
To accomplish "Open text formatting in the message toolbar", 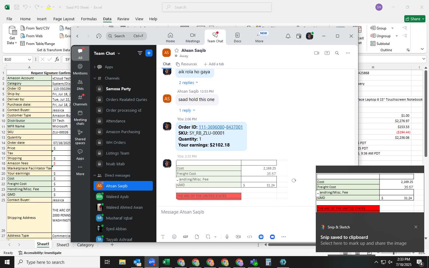I will pyautogui.click(x=163, y=237).
